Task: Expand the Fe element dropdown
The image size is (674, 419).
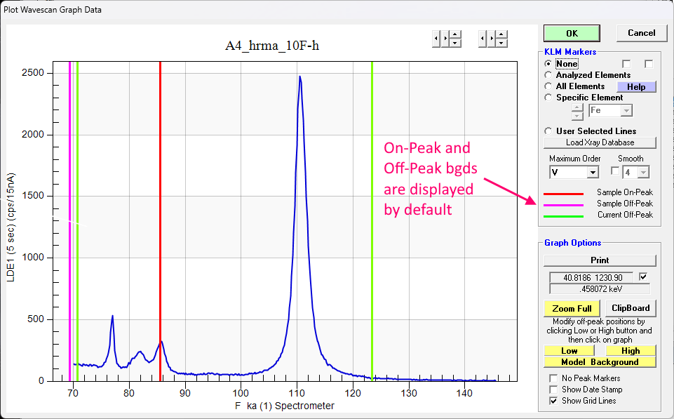Action: coord(626,110)
